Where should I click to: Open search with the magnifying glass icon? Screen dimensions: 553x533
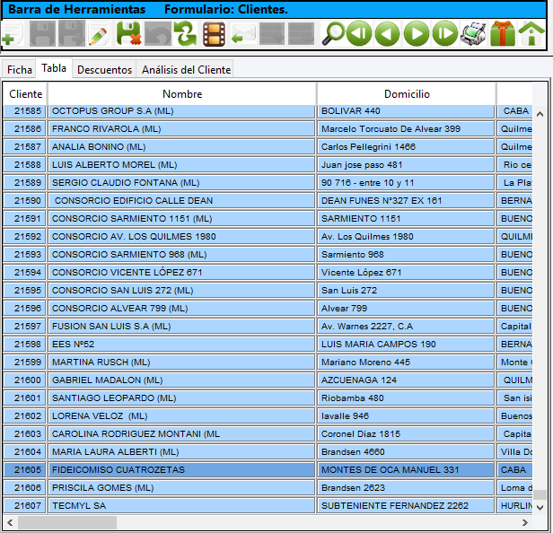tap(333, 35)
